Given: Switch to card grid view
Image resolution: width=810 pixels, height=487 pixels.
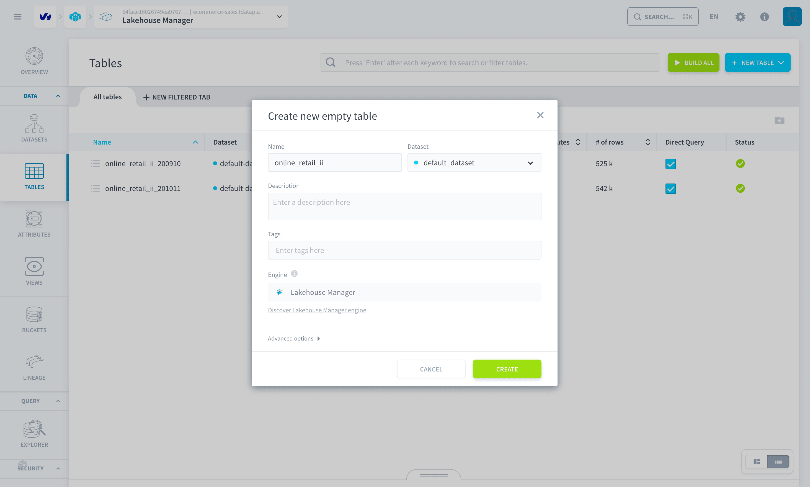Looking at the screenshot, I should pos(757,461).
